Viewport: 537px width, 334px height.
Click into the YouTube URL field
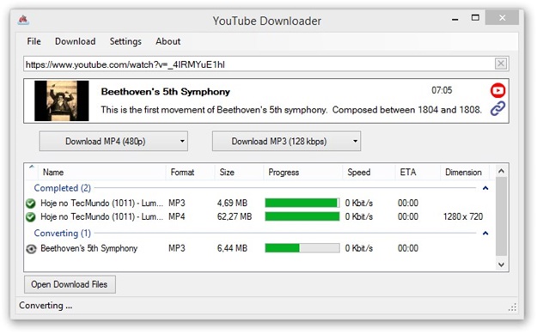(259, 64)
